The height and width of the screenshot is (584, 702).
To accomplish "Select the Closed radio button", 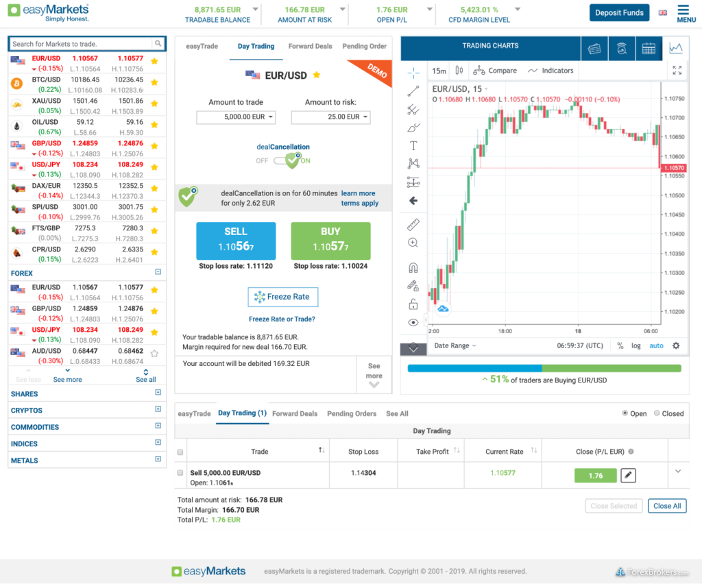I will click(657, 413).
